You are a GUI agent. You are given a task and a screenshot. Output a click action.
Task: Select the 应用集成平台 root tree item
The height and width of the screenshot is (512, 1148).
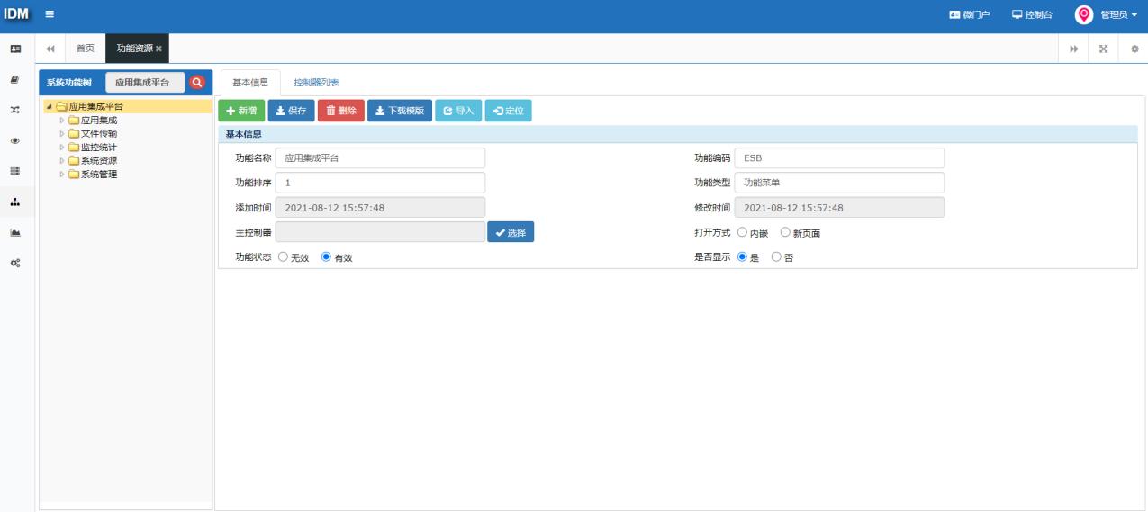(x=95, y=107)
